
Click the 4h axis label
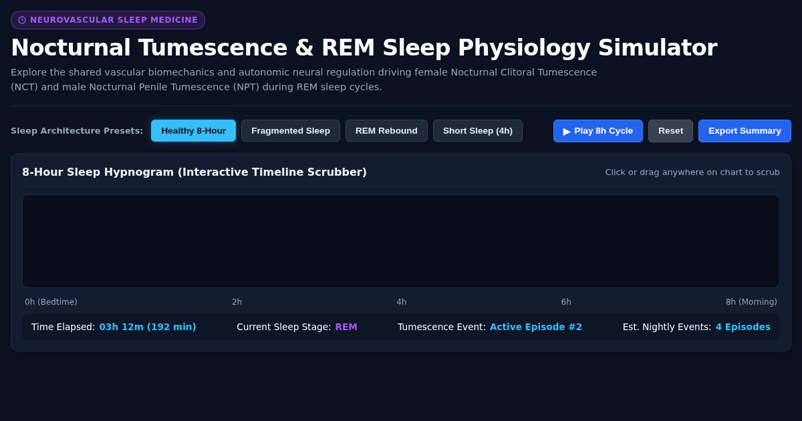pyautogui.click(x=401, y=302)
